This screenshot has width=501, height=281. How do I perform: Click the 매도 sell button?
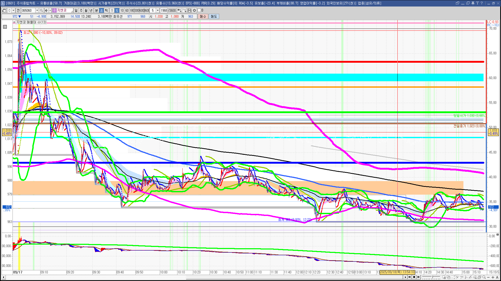point(214,16)
